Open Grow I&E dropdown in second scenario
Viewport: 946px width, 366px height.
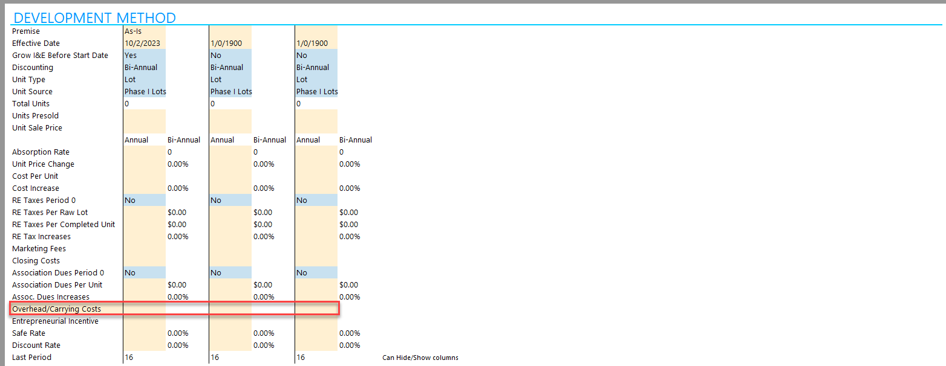tap(230, 55)
